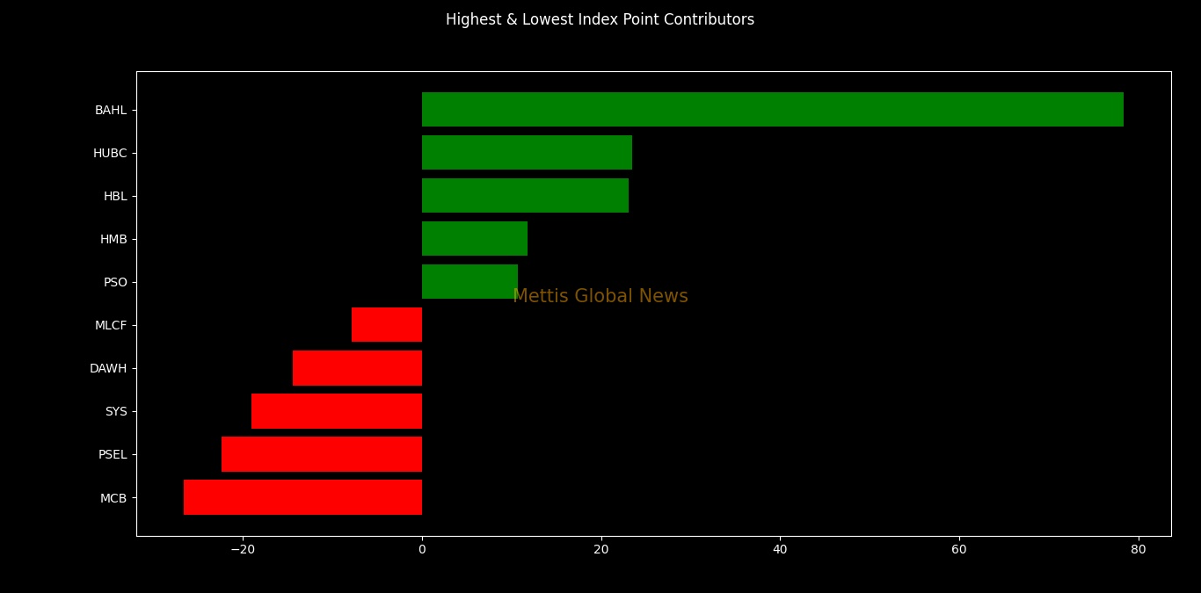Click the PSO green bar
The height and width of the screenshot is (593, 1201).
point(469,282)
